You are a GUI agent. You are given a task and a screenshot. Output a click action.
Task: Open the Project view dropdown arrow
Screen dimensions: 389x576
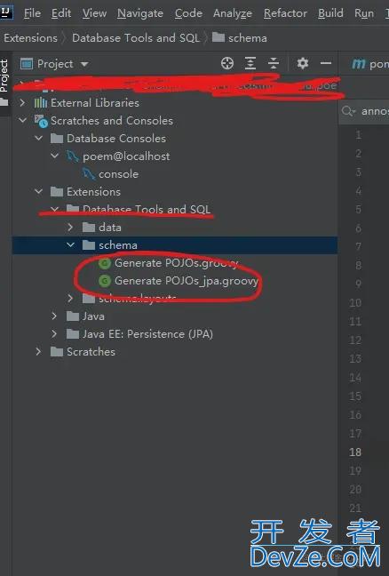[84, 64]
